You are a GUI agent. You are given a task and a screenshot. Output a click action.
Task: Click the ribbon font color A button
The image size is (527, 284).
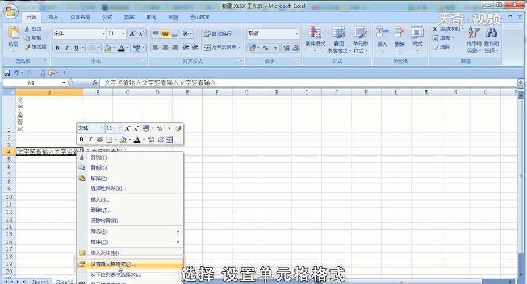click(122, 48)
